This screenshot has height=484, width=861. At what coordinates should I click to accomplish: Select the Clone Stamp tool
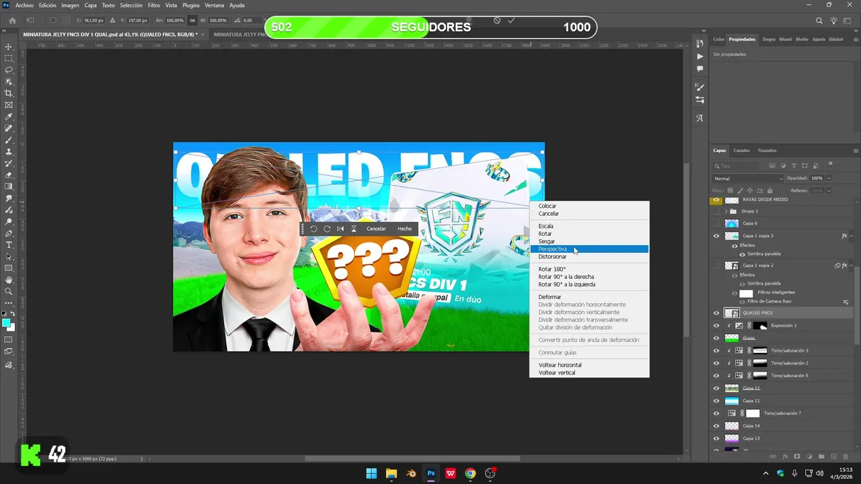tap(9, 151)
